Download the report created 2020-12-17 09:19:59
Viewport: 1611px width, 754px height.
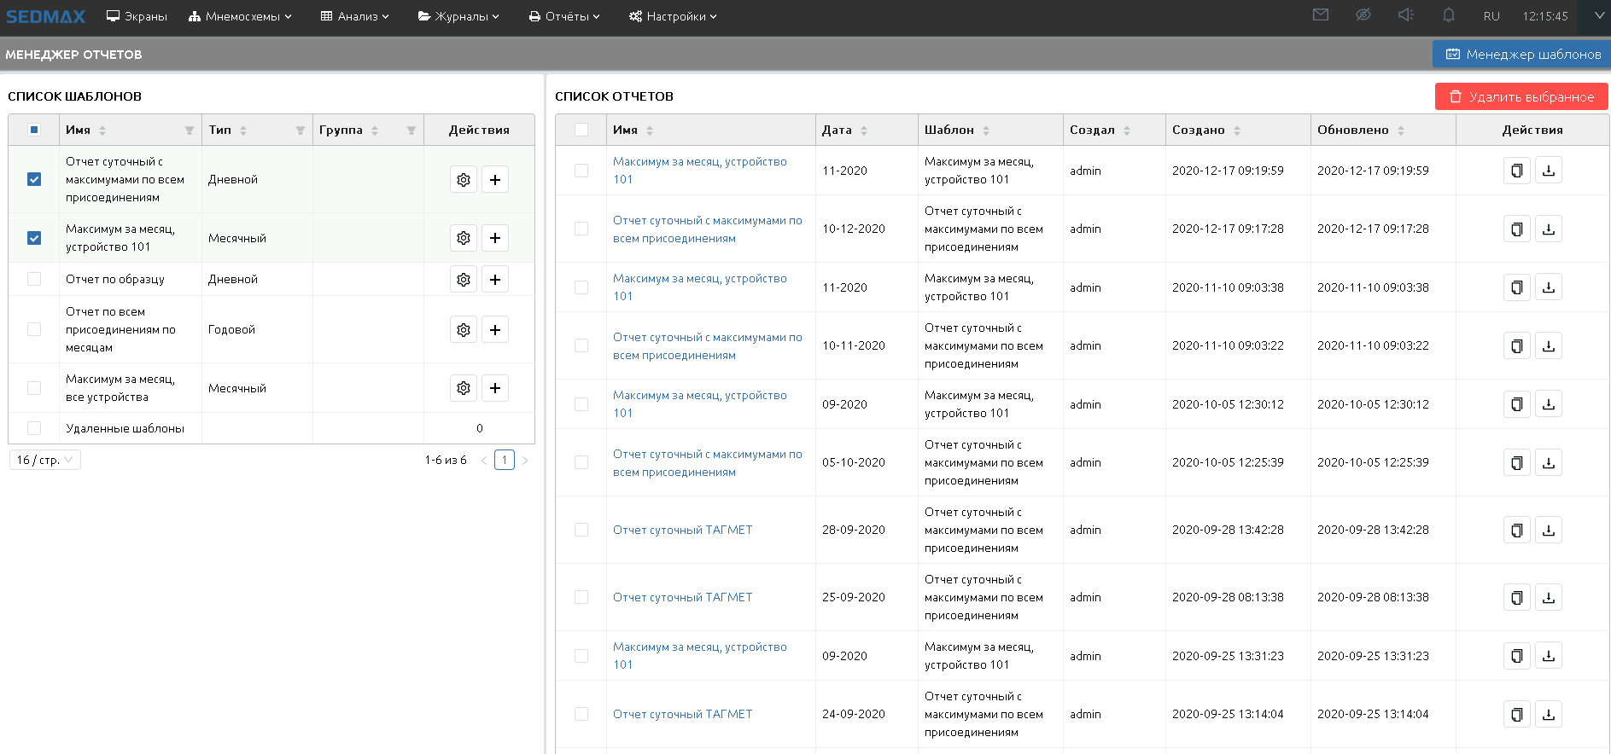1549,171
